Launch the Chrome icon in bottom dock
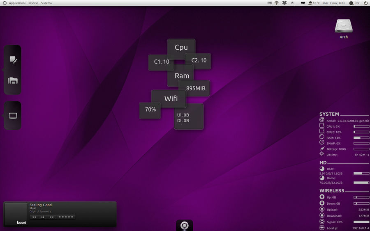This screenshot has width=370, height=231. coord(185,226)
